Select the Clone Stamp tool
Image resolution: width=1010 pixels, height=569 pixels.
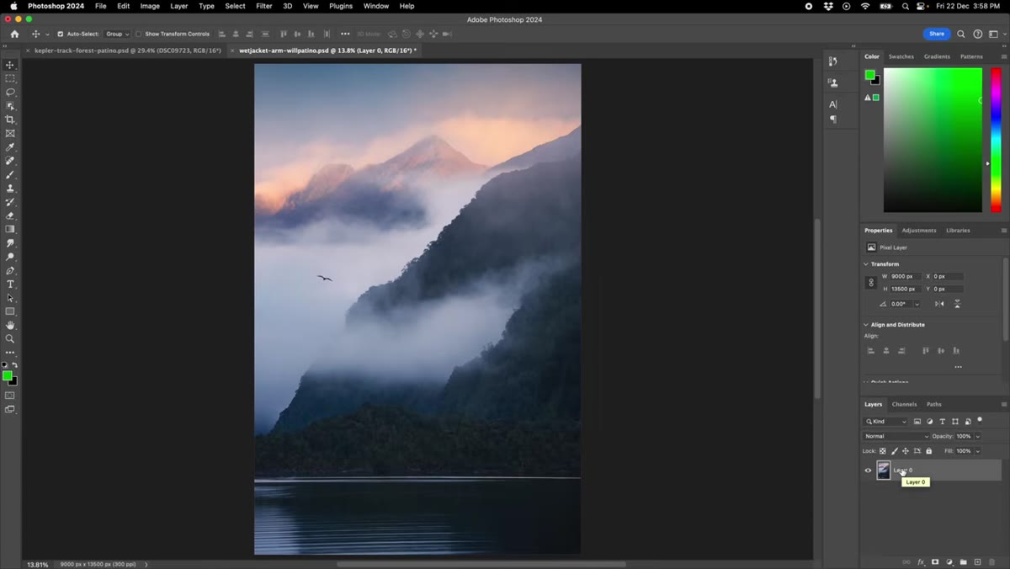coord(10,189)
